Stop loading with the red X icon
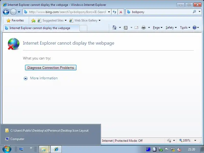204x153 pixels. click(121, 12)
